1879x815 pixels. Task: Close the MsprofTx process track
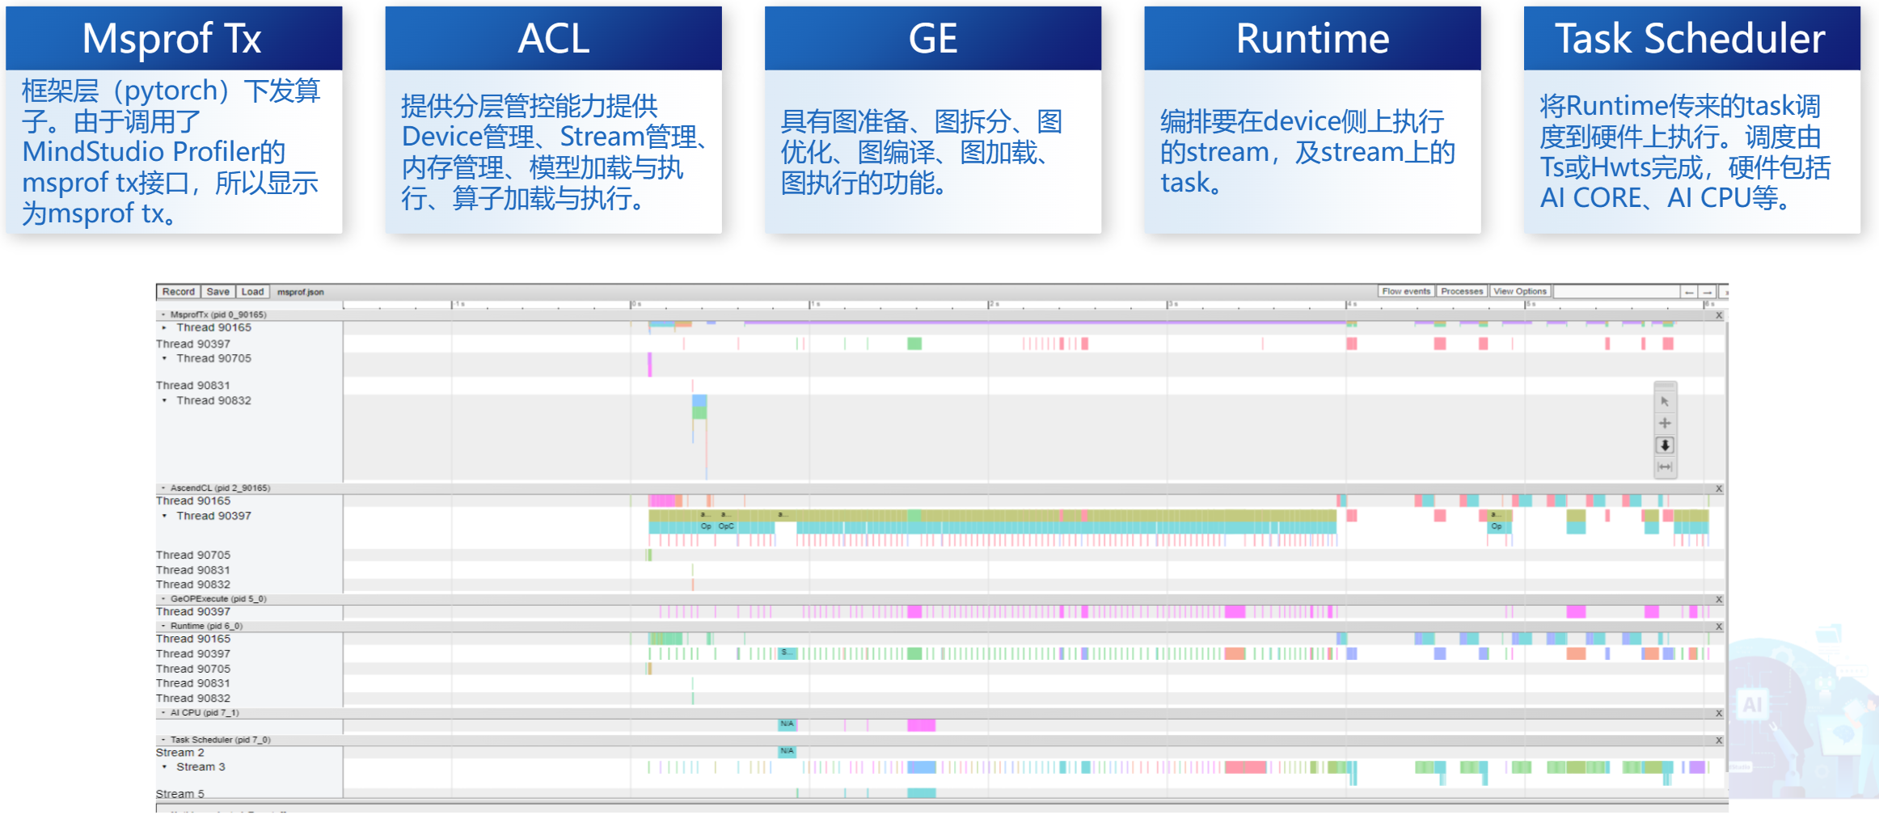click(1718, 315)
